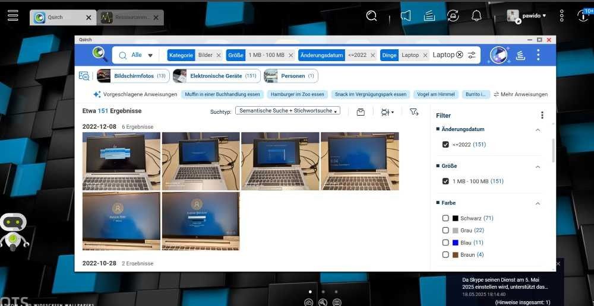Uncheck the 1 MB - 100 MB size filter
The image size is (594, 306).
click(445, 181)
